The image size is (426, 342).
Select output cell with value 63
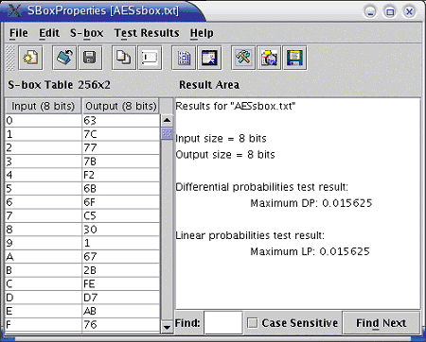(x=121, y=121)
